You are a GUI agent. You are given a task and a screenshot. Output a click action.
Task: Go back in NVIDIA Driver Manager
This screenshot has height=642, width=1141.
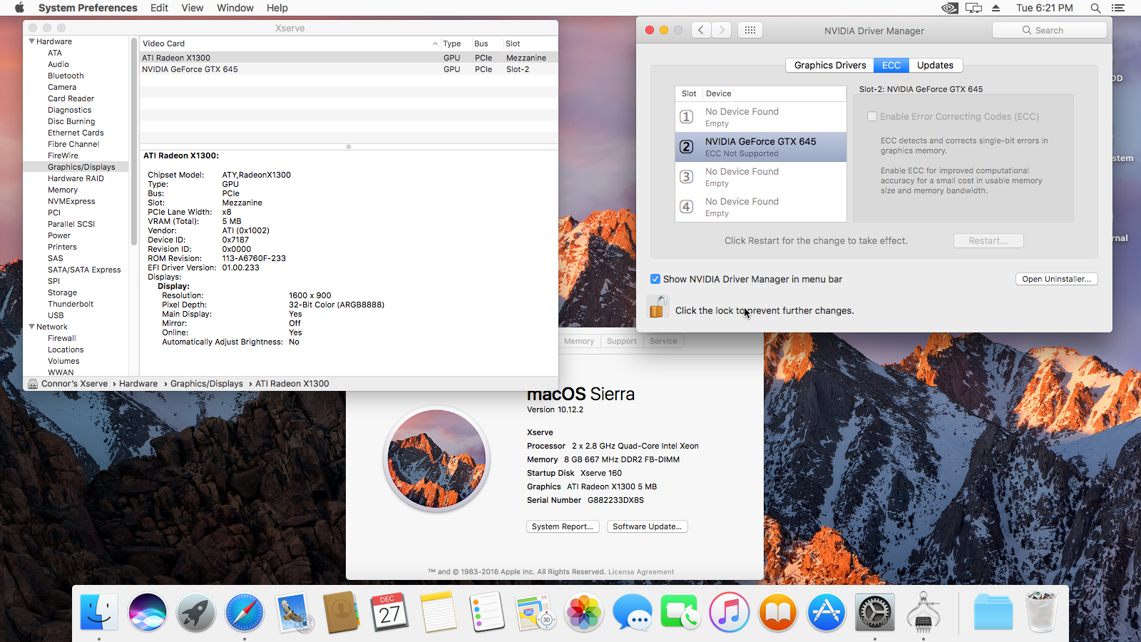click(x=701, y=30)
